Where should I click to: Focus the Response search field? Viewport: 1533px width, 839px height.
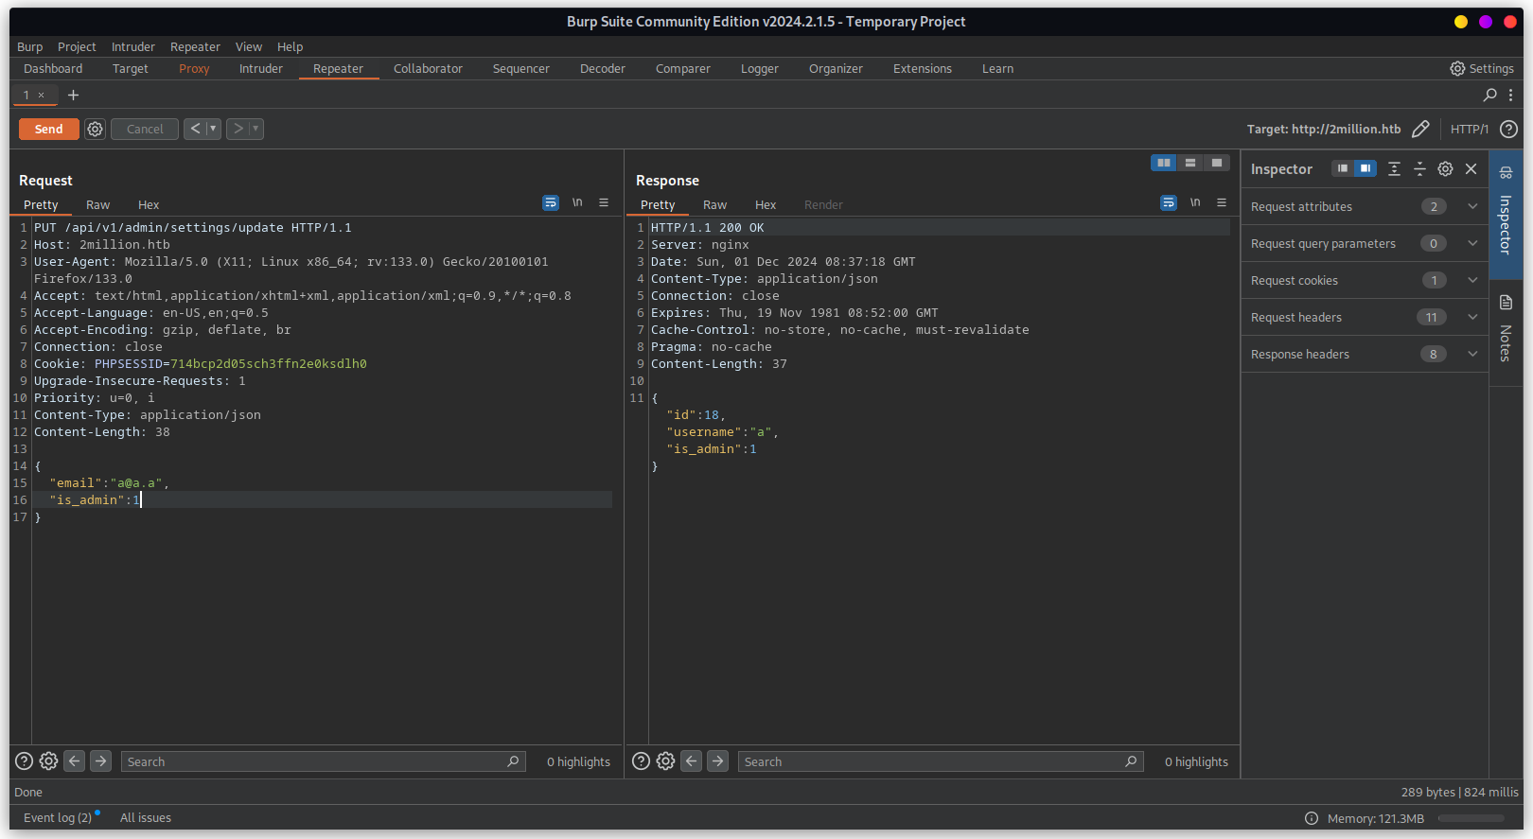(x=940, y=761)
